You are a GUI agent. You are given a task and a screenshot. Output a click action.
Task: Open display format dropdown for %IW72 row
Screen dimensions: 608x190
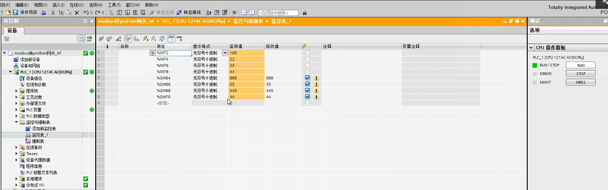(225, 53)
